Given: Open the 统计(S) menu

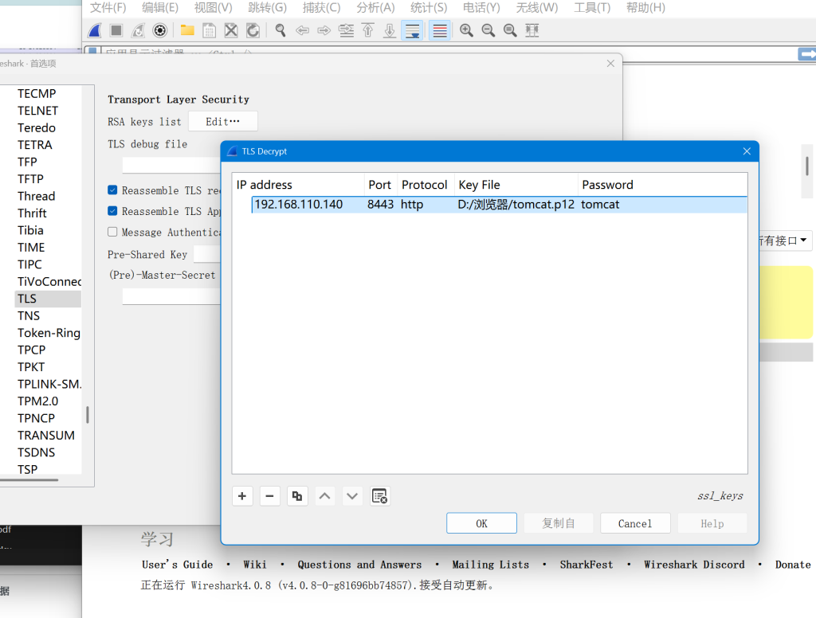Looking at the screenshot, I should click(428, 8).
